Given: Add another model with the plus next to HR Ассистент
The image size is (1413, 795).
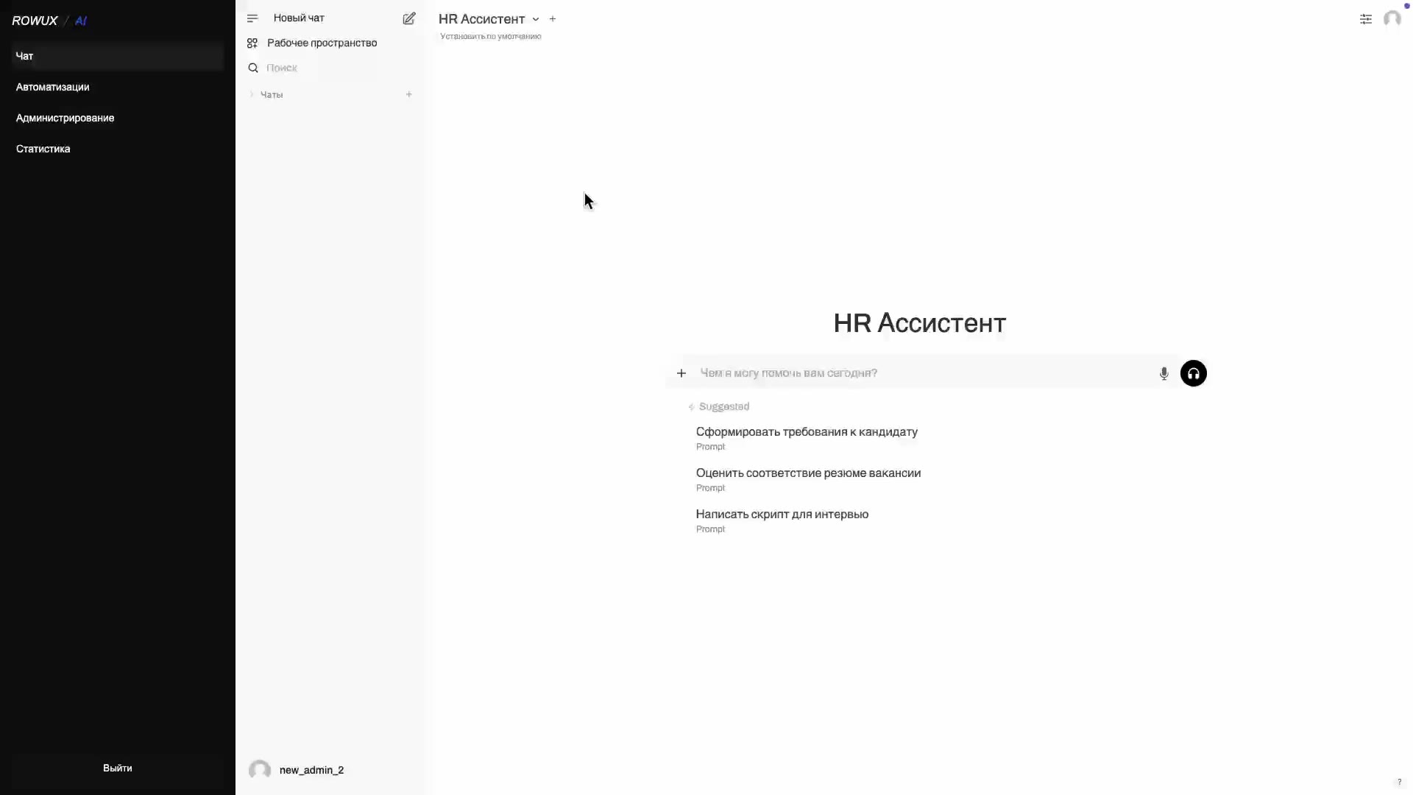Looking at the screenshot, I should tap(553, 19).
